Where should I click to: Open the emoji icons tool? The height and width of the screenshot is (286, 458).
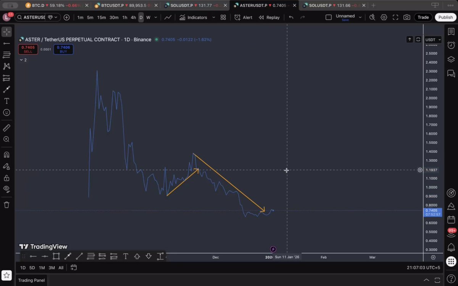coord(6,113)
